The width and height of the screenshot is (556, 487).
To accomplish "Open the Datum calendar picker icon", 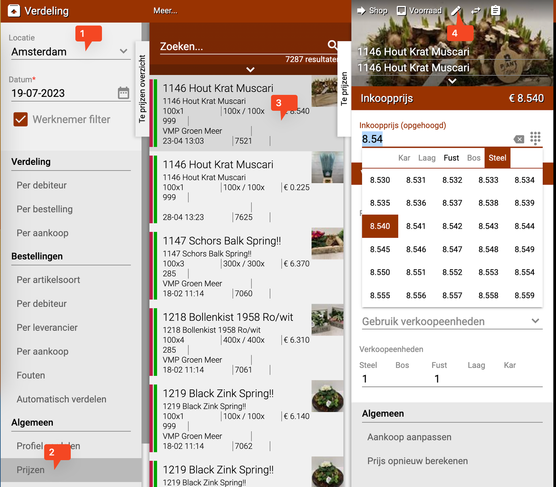I will (x=123, y=93).
